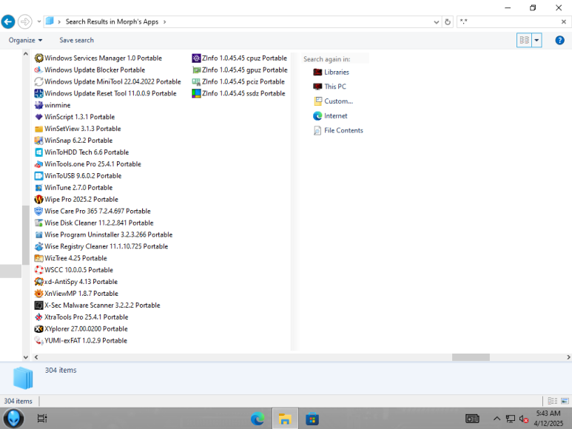The height and width of the screenshot is (429, 572).
Task: Click the navigation pane scroll up arrow
Action: click(x=26, y=54)
